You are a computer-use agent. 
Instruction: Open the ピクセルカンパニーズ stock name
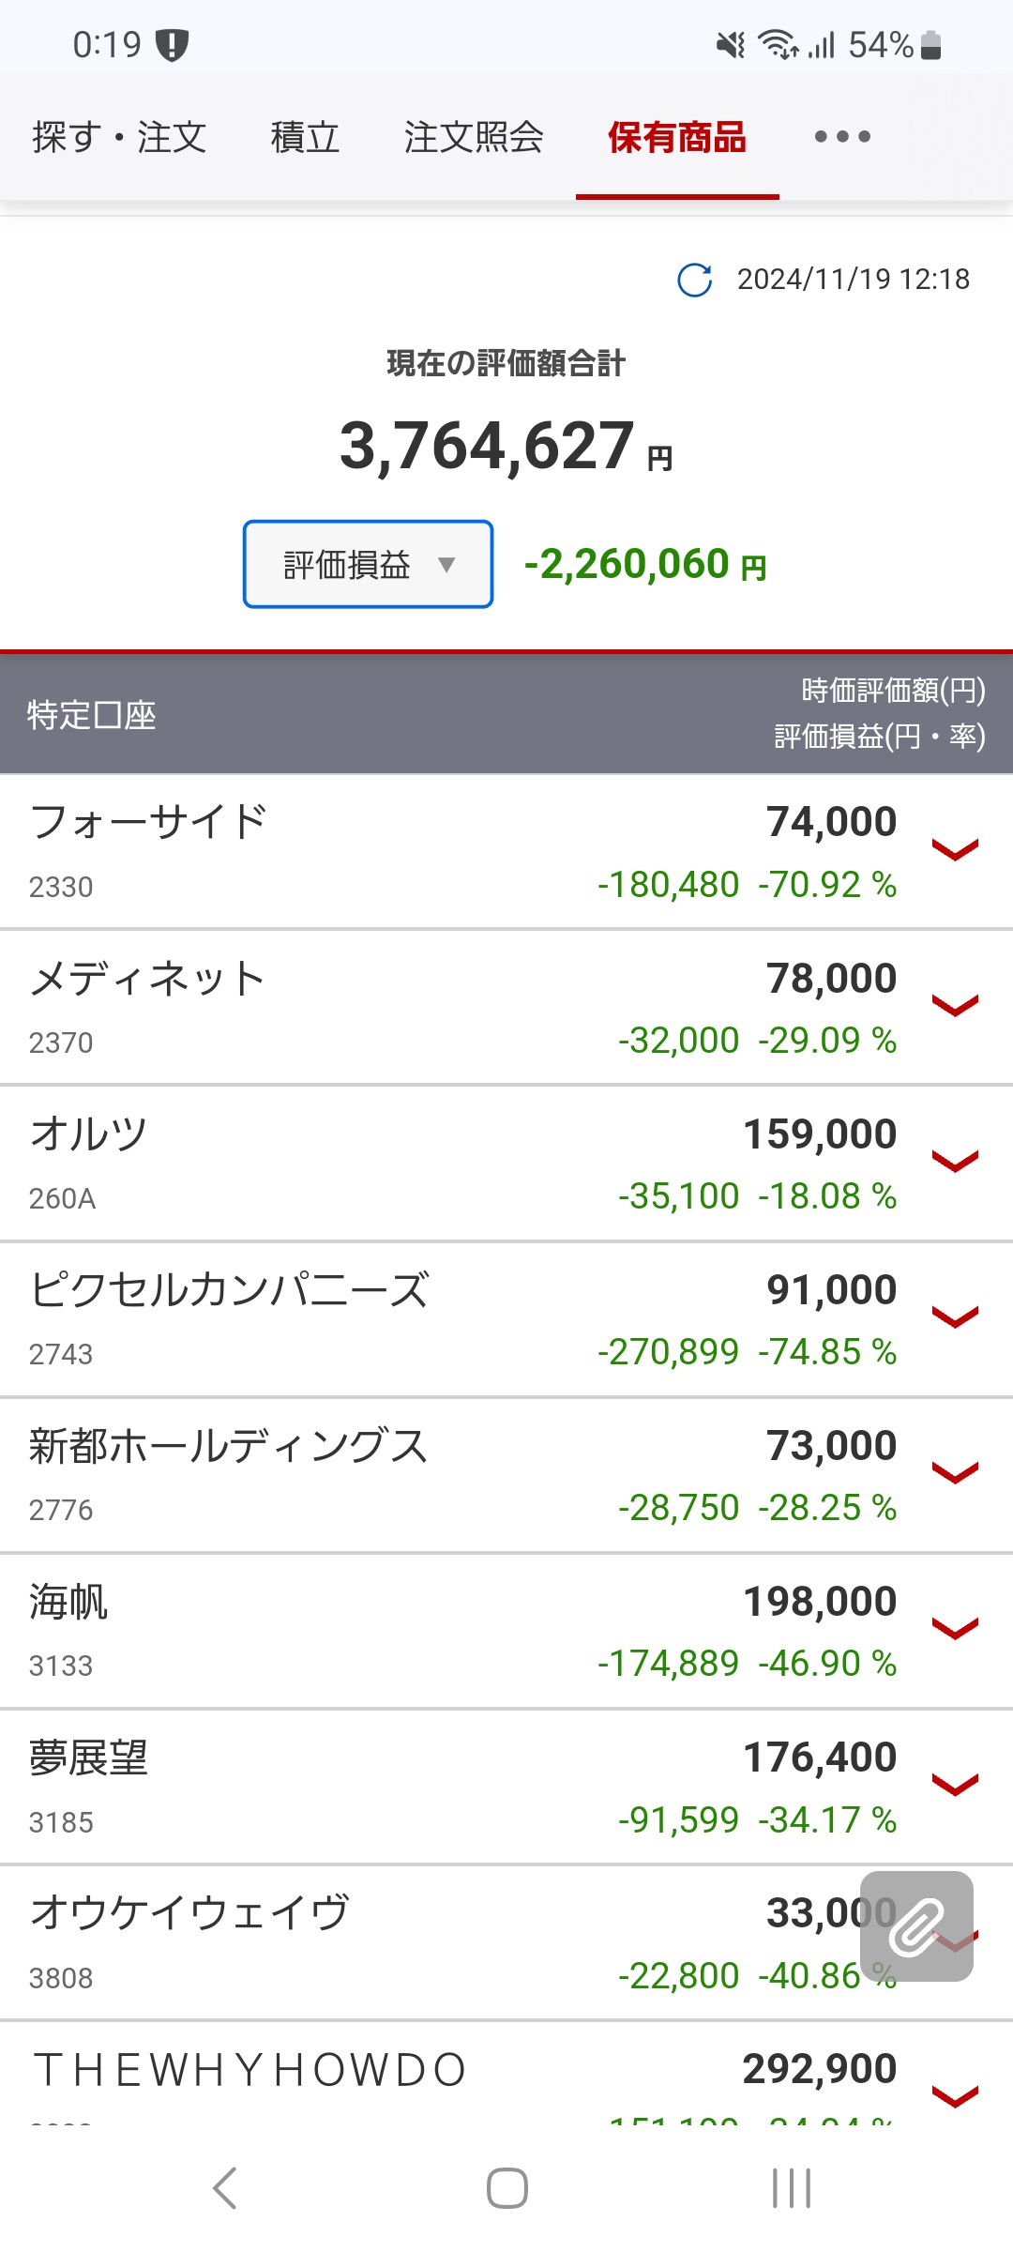point(231,1291)
